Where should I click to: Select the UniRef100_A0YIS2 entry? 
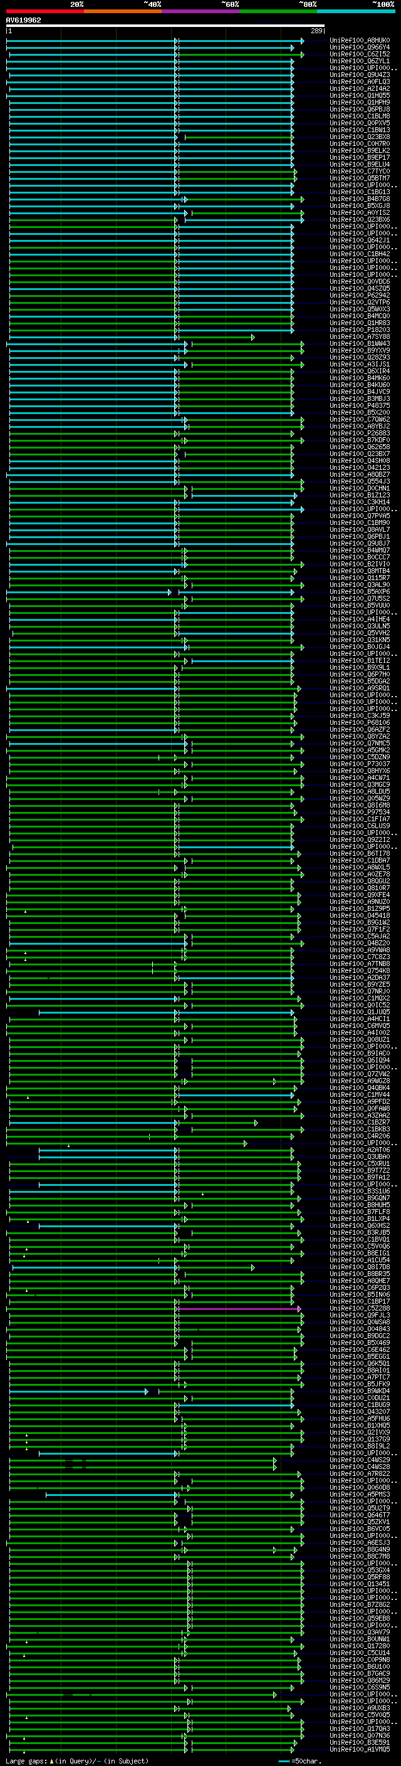[360, 212]
